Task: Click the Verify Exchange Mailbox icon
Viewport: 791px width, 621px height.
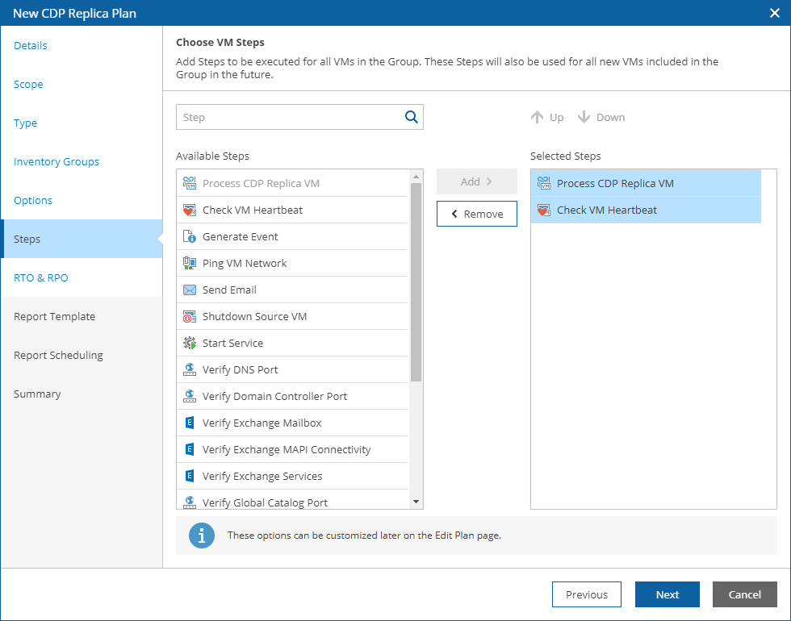Action: tap(190, 423)
